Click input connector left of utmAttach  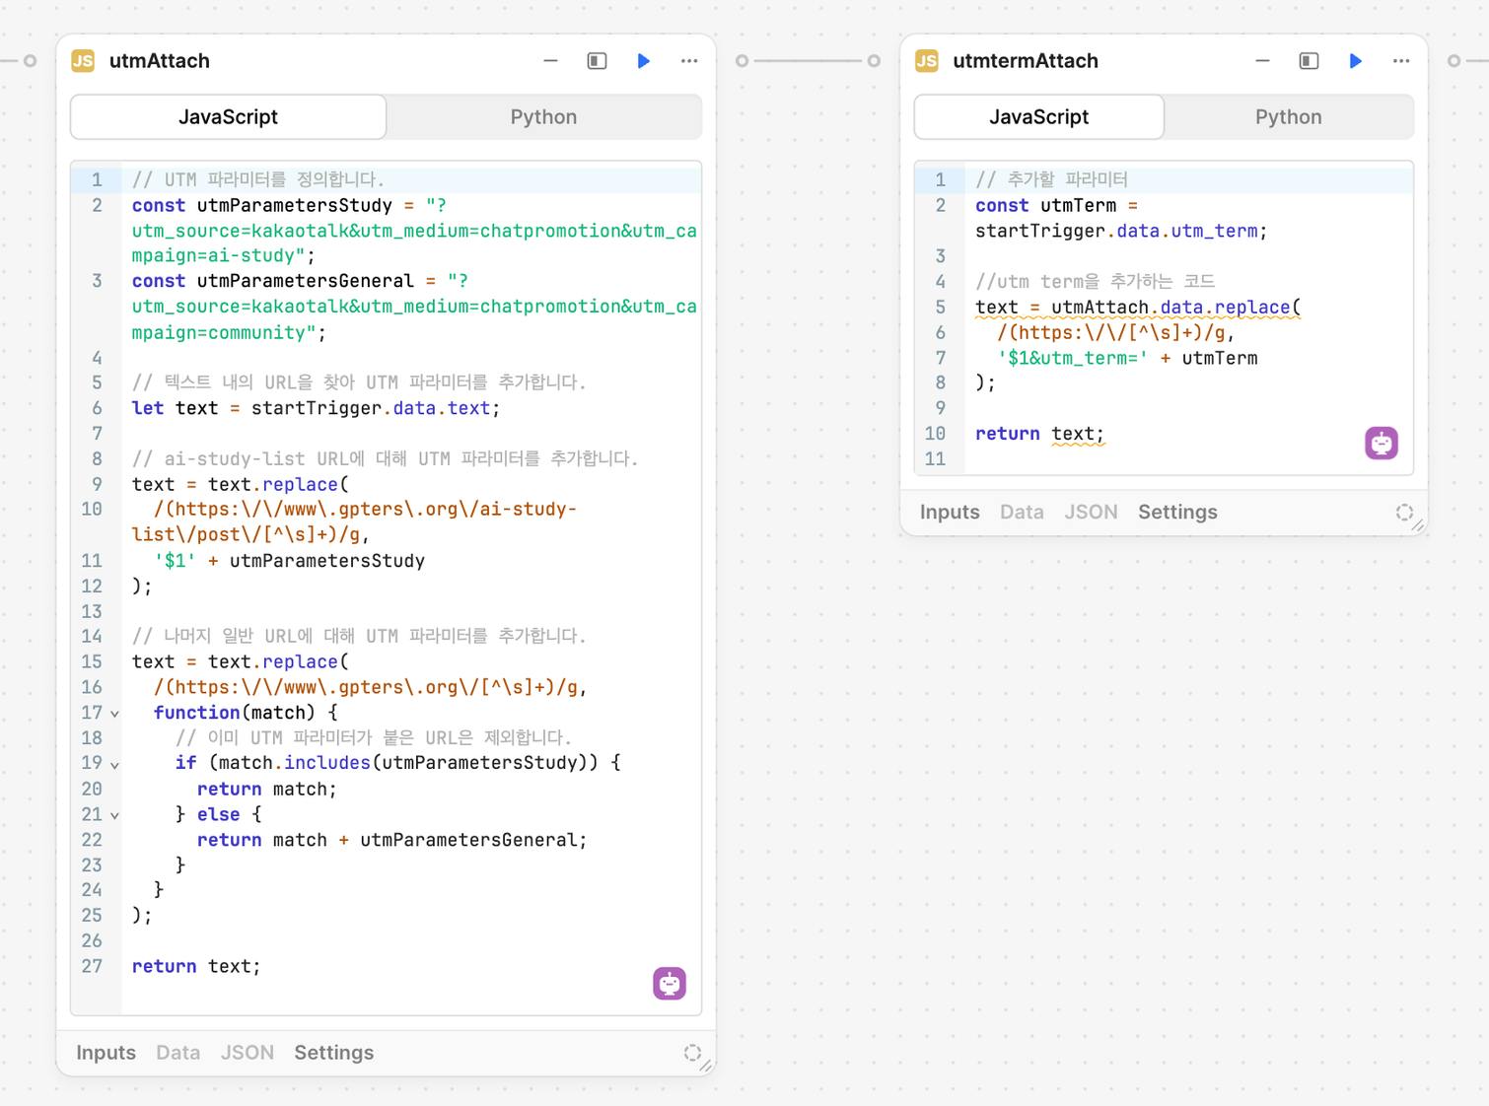click(30, 61)
